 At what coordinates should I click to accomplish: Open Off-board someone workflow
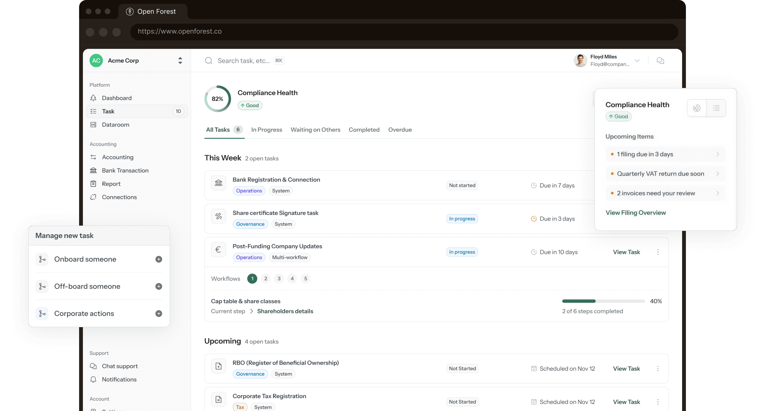pos(99,286)
